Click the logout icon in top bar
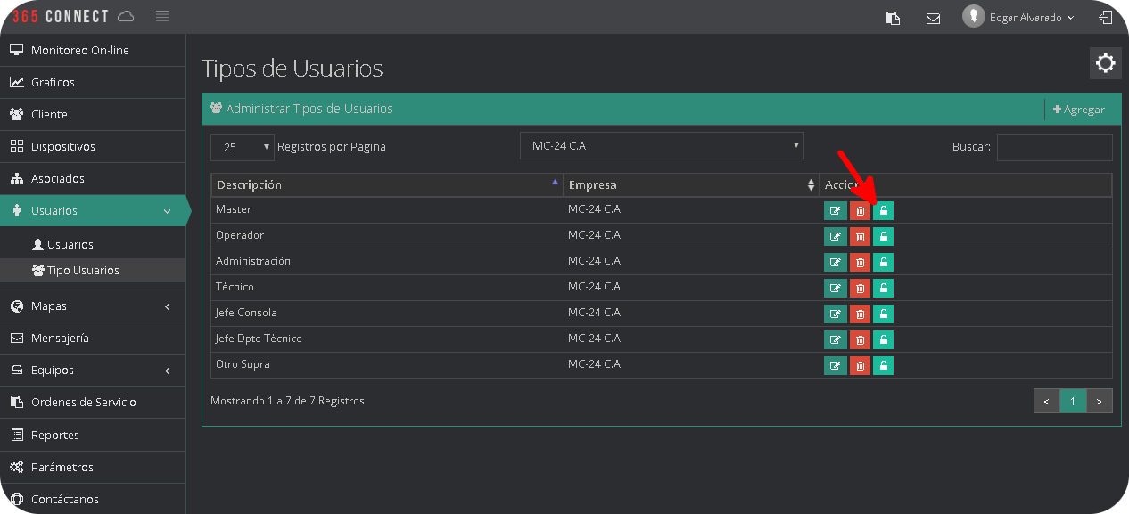Image resolution: width=1129 pixels, height=514 pixels. tap(1105, 18)
